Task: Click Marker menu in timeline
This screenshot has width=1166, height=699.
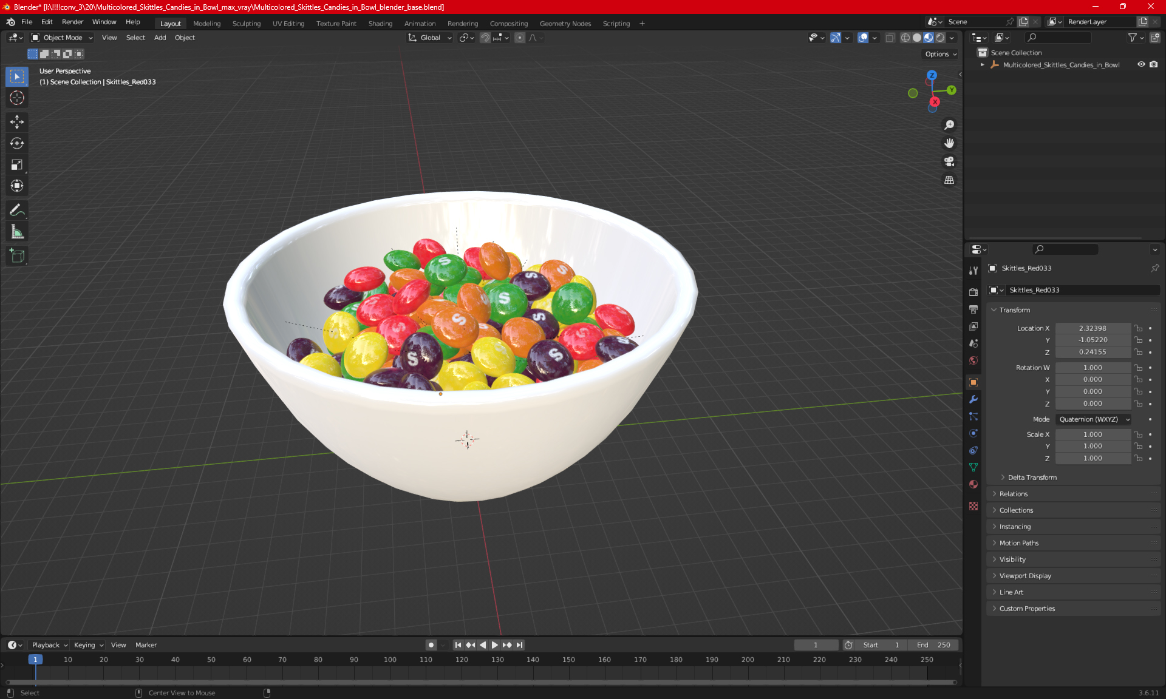Action: (146, 645)
